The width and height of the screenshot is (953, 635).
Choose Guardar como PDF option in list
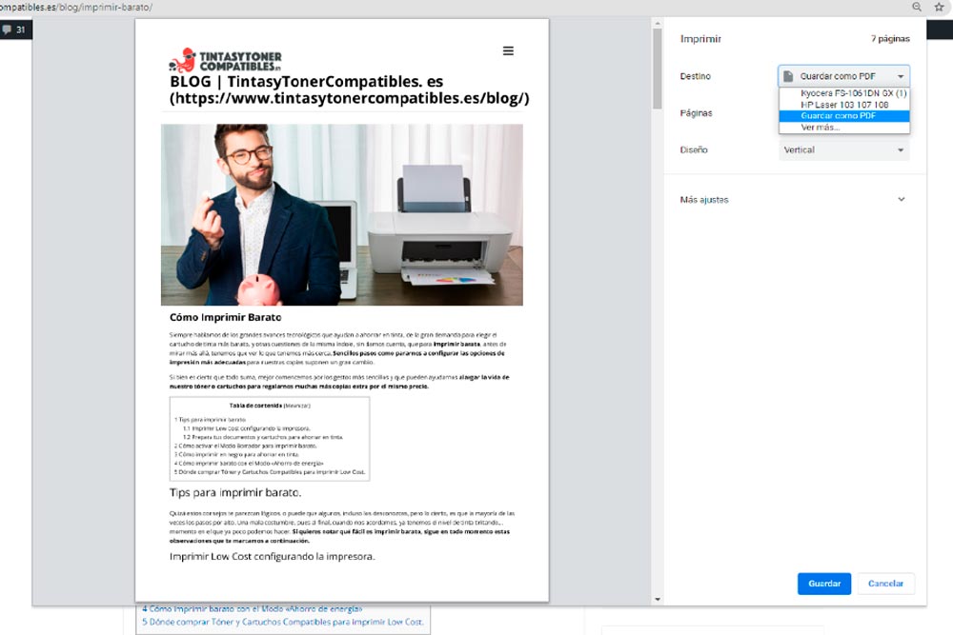844,116
